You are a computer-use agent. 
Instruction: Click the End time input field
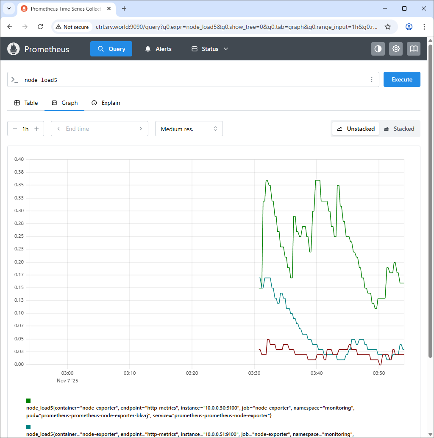point(99,129)
